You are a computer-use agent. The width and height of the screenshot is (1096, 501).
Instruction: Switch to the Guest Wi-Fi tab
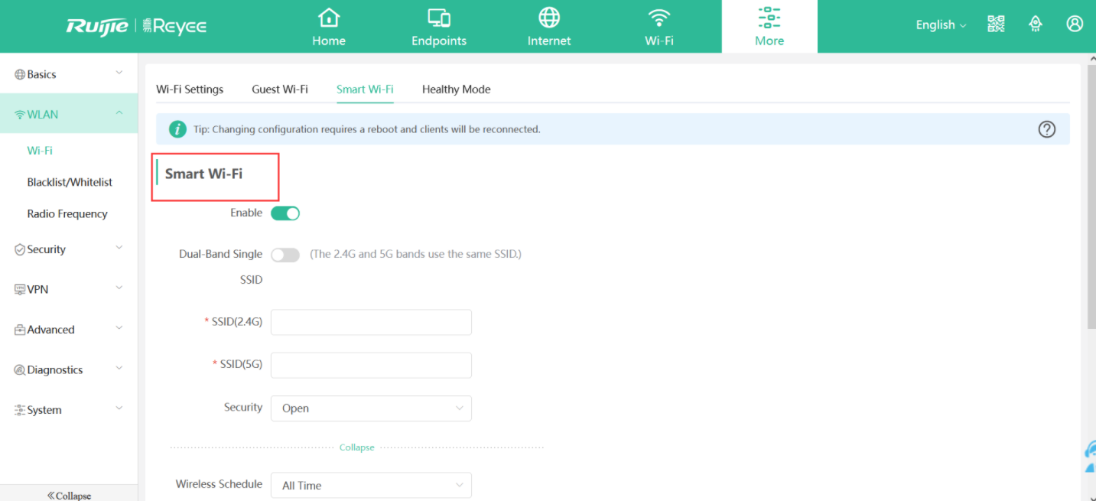coord(280,89)
